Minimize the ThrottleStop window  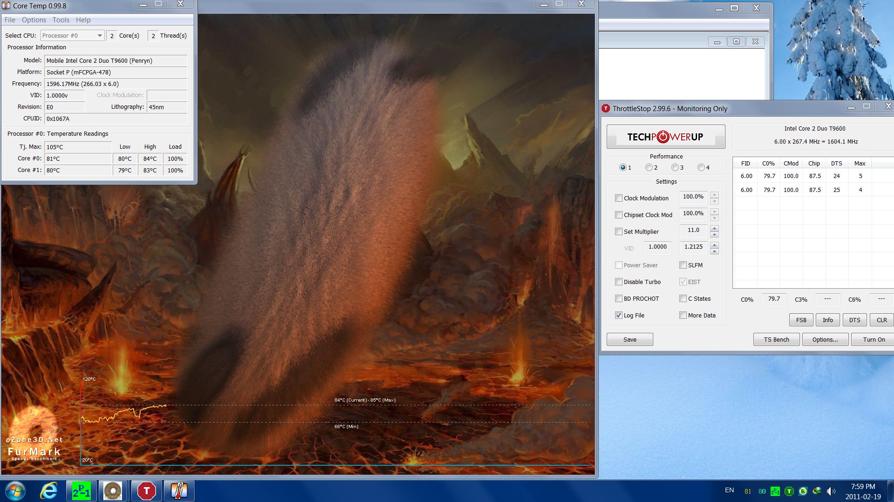[851, 107]
